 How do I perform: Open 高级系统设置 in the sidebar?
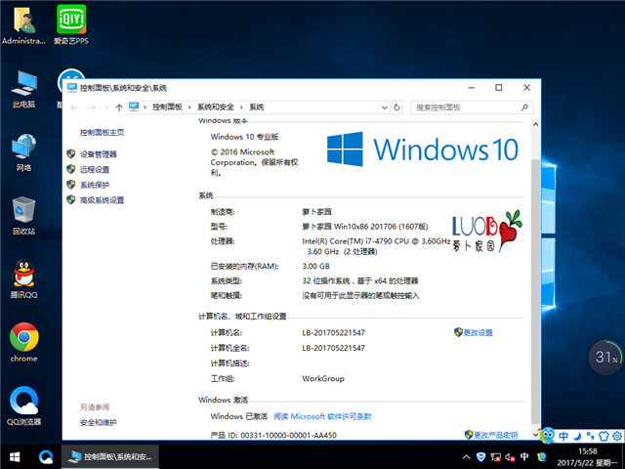(102, 200)
